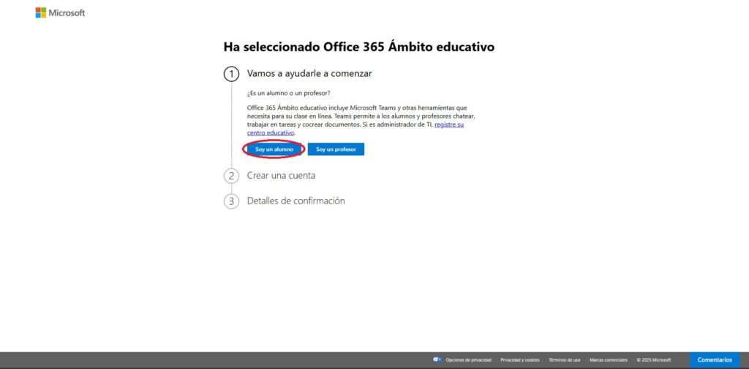Open 'Opciones de privacidad' in footer
Image resolution: width=749 pixels, height=369 pixels.
(468, 360)
